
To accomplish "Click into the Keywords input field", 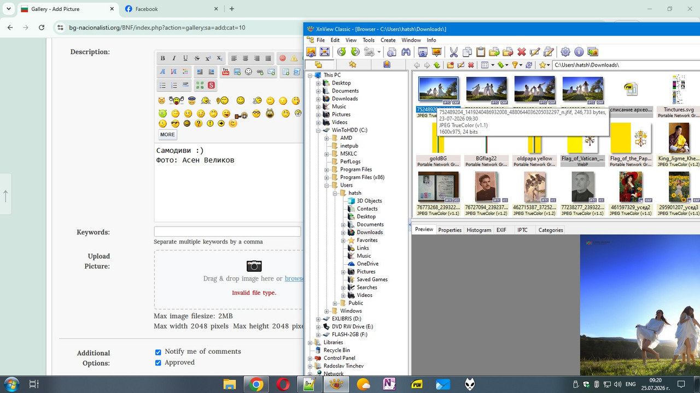I will pyautogui.click(x=227, y=231).
